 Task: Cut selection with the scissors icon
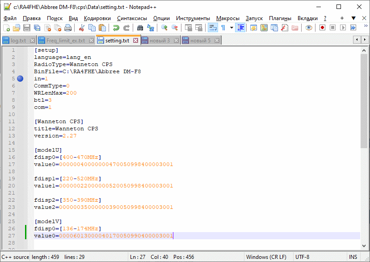82,28
